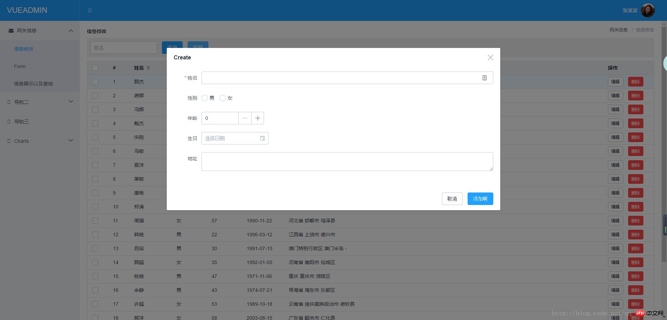Viewport: 667px width, 320px height.
Task: Open the Form menu item
Action: tap(20, 66)
